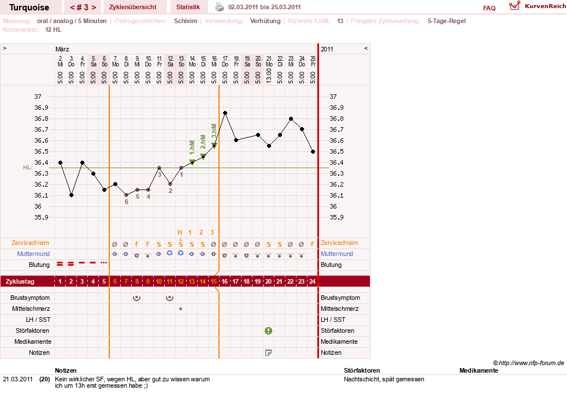The width and height of the screenshot is (567, 401).
Task: Click the heavy bleeding mark on day 2
Action: coord(71,264)
